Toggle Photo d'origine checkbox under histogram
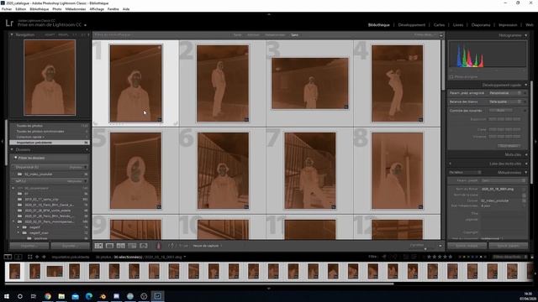Screen dimensions: 538x302 (451, 77)
